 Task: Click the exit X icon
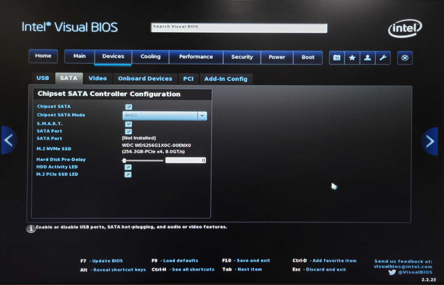coord(405,58)
